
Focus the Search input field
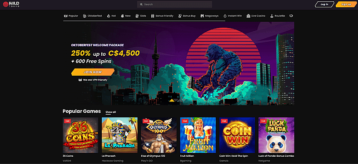point(174,5)
